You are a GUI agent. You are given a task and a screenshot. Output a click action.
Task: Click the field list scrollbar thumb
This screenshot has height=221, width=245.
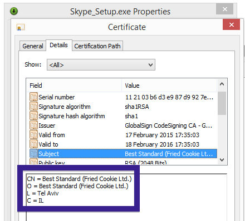tap(222, 103)
